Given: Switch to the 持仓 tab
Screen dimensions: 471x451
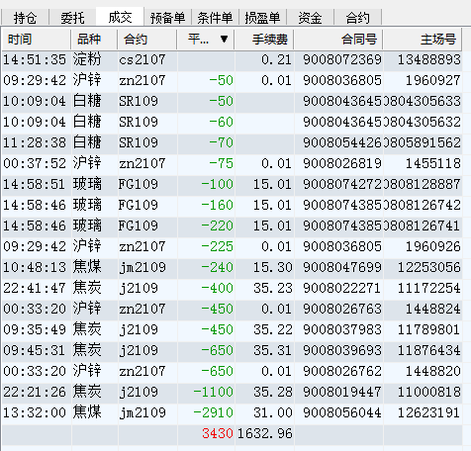Looking at the screenshot, I should 25,18.
